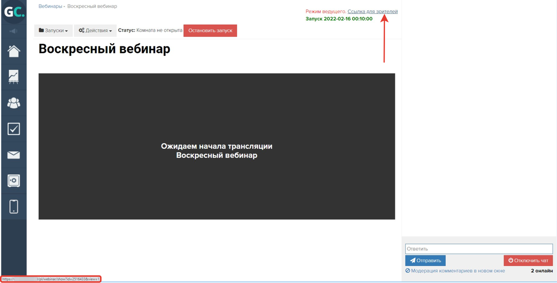
Task: Expand the Действия dropdown
Action: (x=95, y=31)
